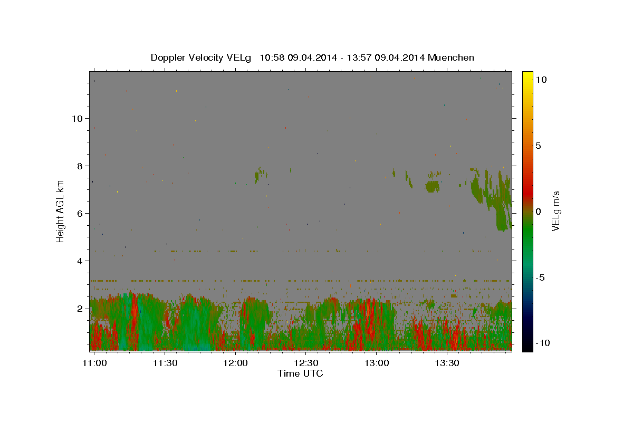
Task: Click the "VELg m/s" colorbar label
Action: tap(555, 210)
